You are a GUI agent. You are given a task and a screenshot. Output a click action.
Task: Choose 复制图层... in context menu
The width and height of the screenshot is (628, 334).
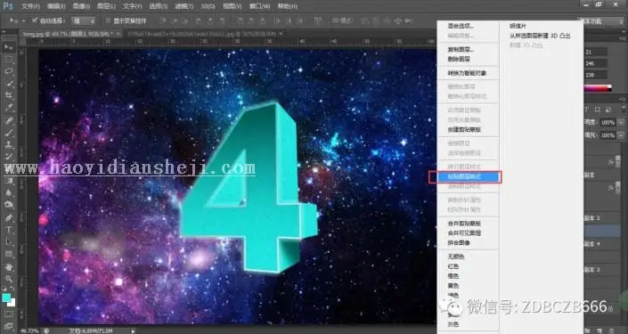point(461,50)
